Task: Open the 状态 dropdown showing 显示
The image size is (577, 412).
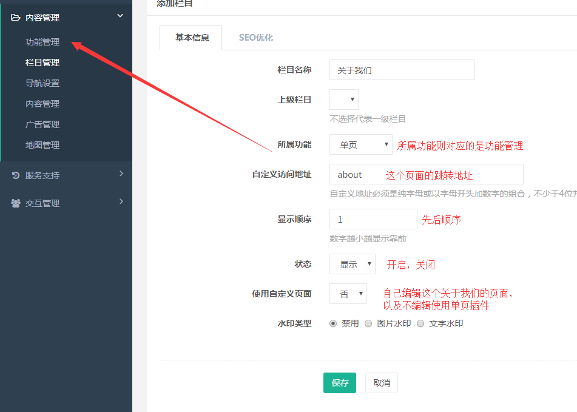Action: pyautogui.click(x=353, y=264)
